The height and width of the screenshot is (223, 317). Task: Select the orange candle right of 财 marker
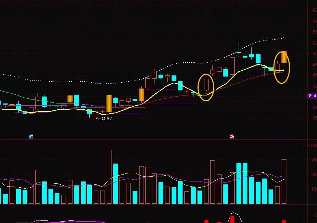click(70, 99)
